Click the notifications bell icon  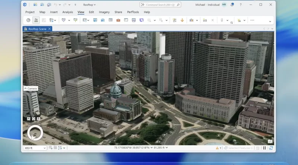click(232, 4)
